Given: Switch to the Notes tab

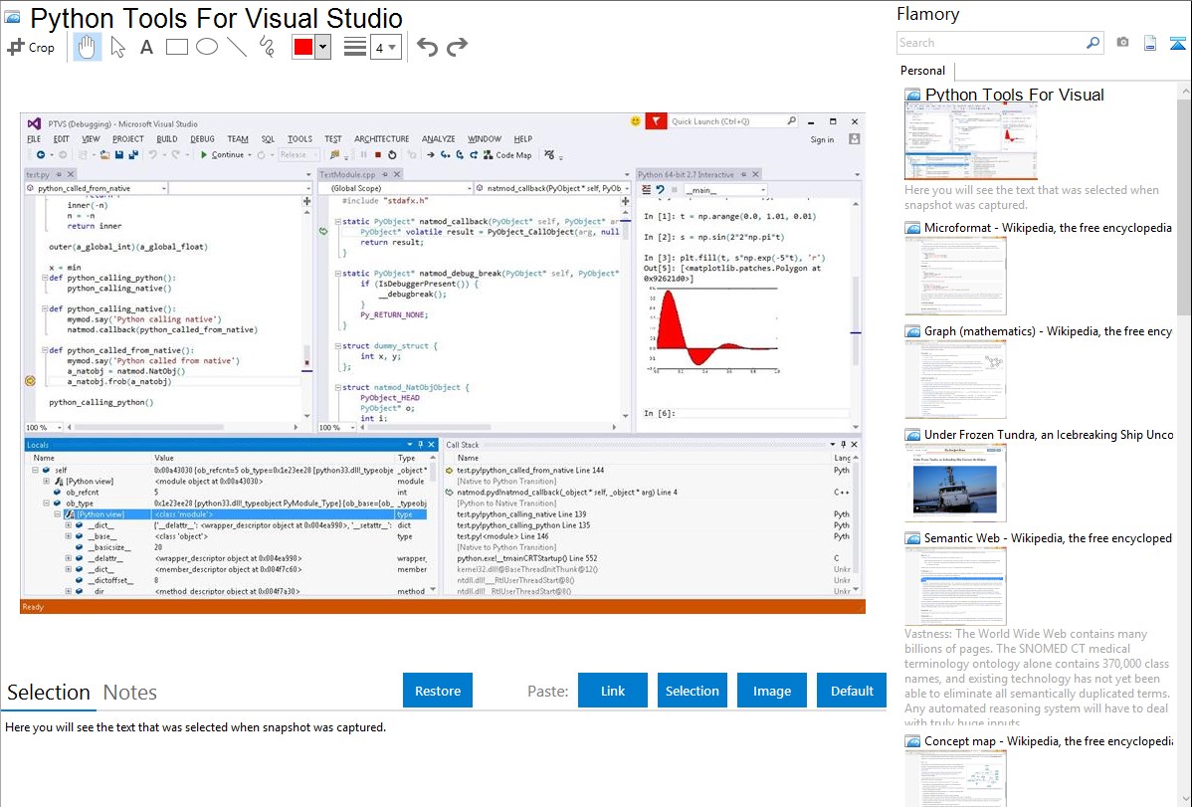Looking at the screenshot, I should (130, 693).
